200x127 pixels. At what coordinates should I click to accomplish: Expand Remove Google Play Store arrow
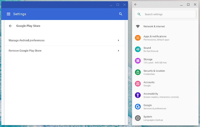(x=118, y=51)
